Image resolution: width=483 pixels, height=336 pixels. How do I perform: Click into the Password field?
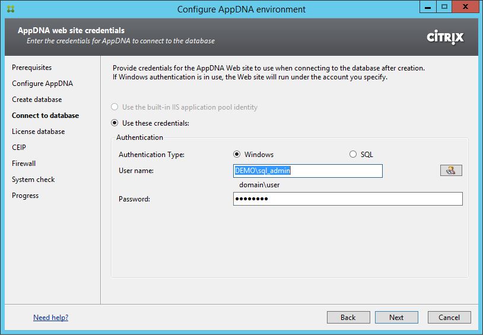click(x=347, y=199)
